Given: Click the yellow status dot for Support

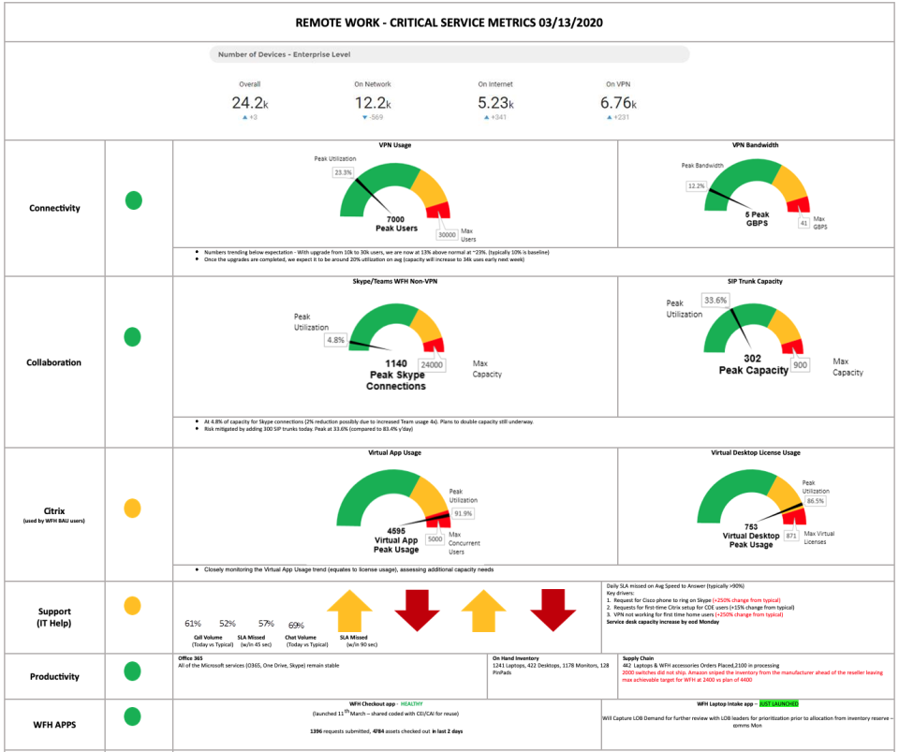Looking at the screenshot, I should click(x=133, y=606).
